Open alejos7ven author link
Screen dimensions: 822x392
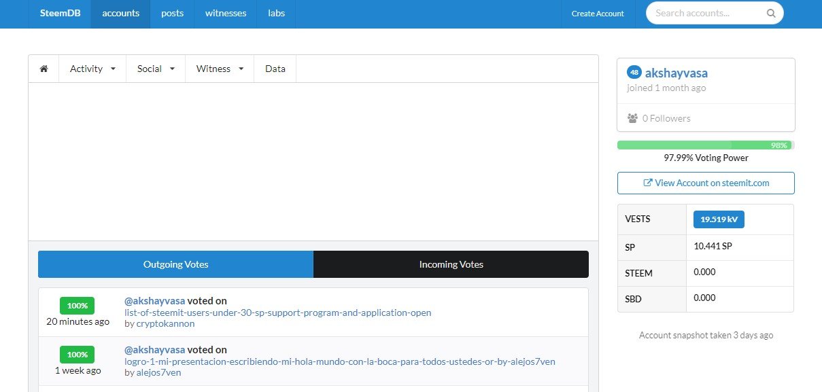coord(158,372)
